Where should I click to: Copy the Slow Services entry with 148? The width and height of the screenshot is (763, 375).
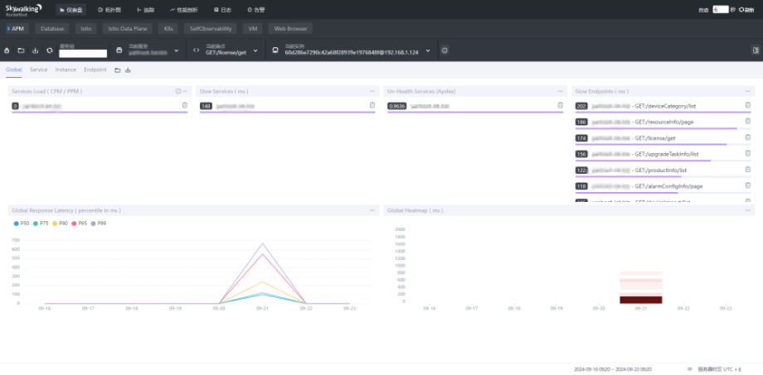pyautogui.click(x=372, y=105)
